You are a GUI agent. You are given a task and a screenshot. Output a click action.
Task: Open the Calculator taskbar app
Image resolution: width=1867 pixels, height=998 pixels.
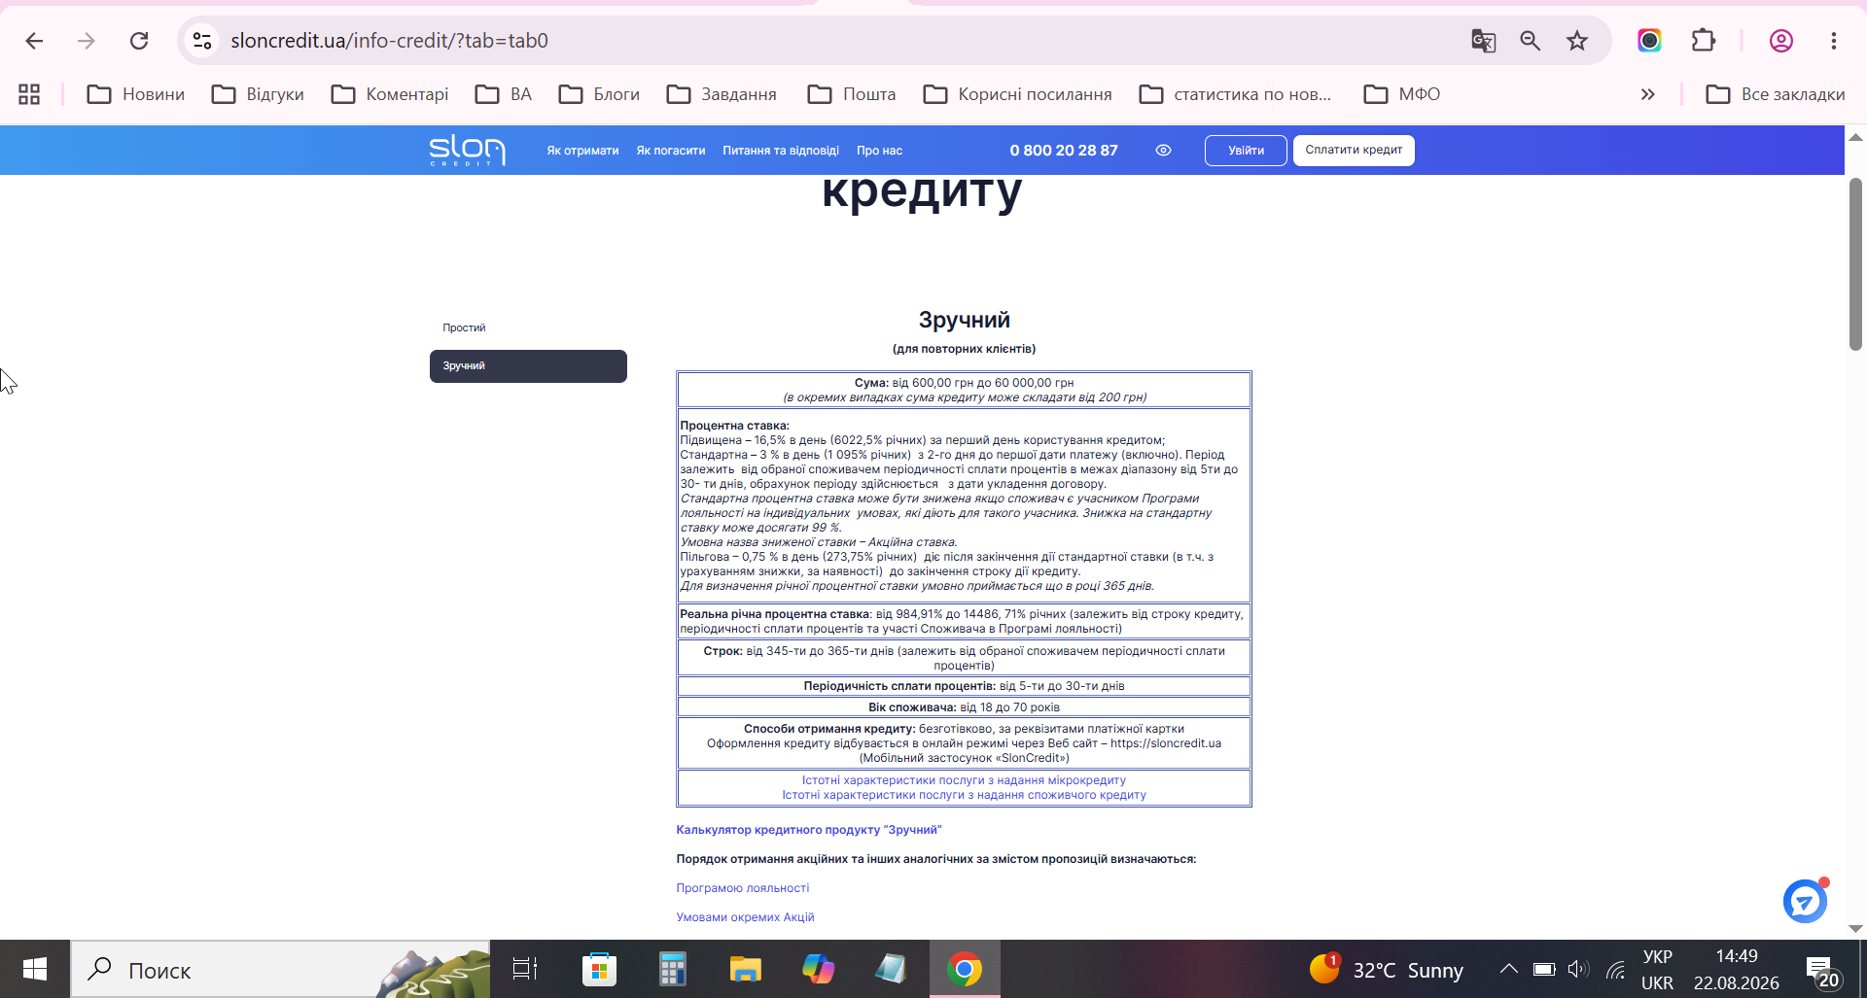click(x=672, y=969)
